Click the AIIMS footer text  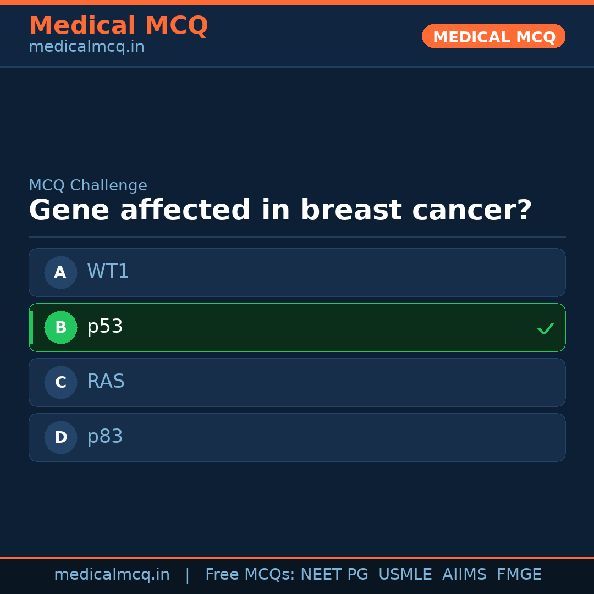(x=464, y=575)
